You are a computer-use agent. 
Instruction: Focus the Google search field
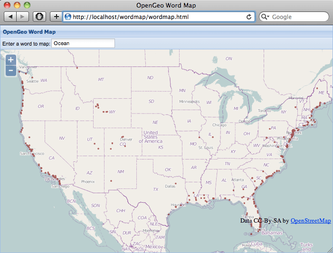pyautogui.click(x=294, y=17)
